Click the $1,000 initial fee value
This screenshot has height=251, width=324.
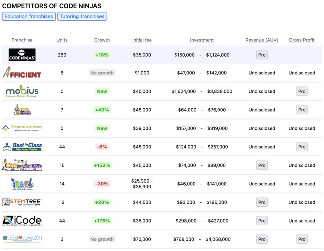(x=142, y=73)
